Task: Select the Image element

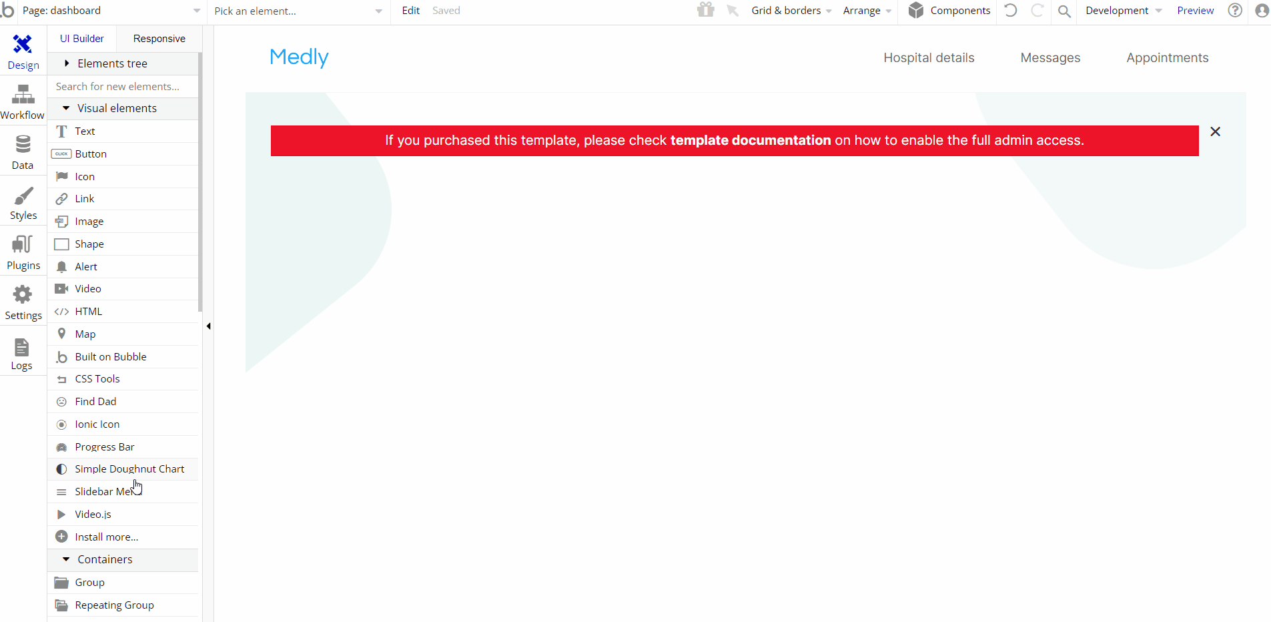Action: click(x=123, y=222)
